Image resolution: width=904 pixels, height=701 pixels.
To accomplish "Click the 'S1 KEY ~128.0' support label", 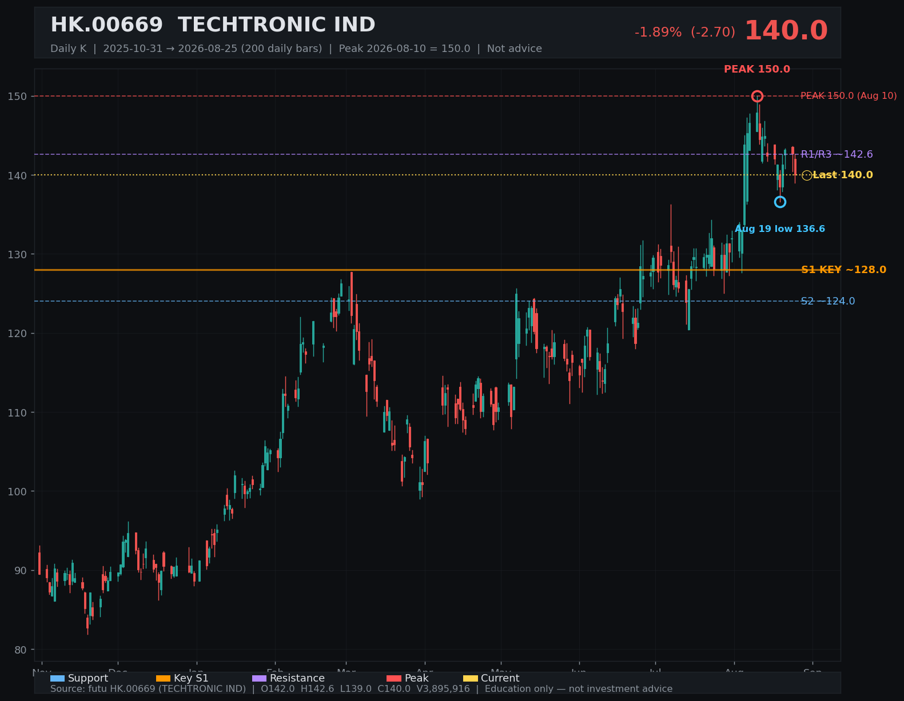I will pos(844,270).
